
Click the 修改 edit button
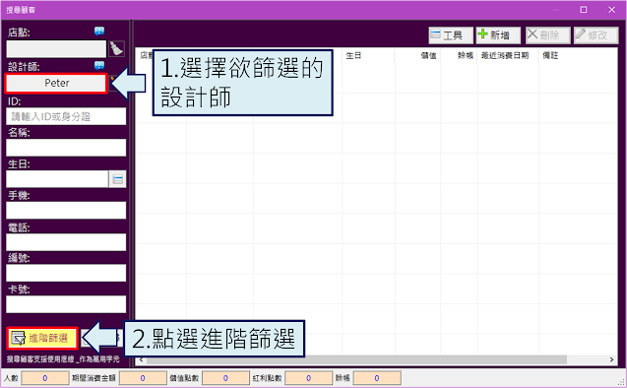pos(596,35)
